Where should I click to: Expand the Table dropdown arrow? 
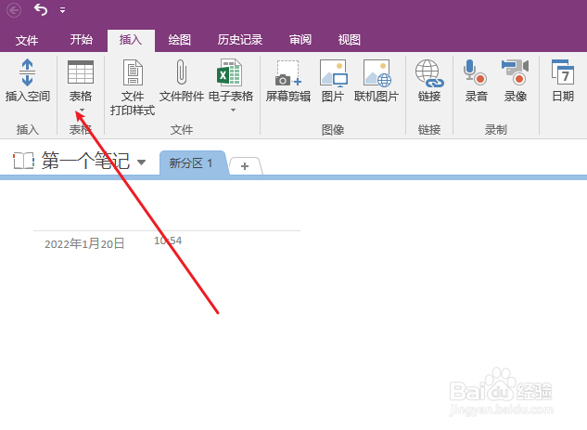pyautogui.click(x=82, y=110)
